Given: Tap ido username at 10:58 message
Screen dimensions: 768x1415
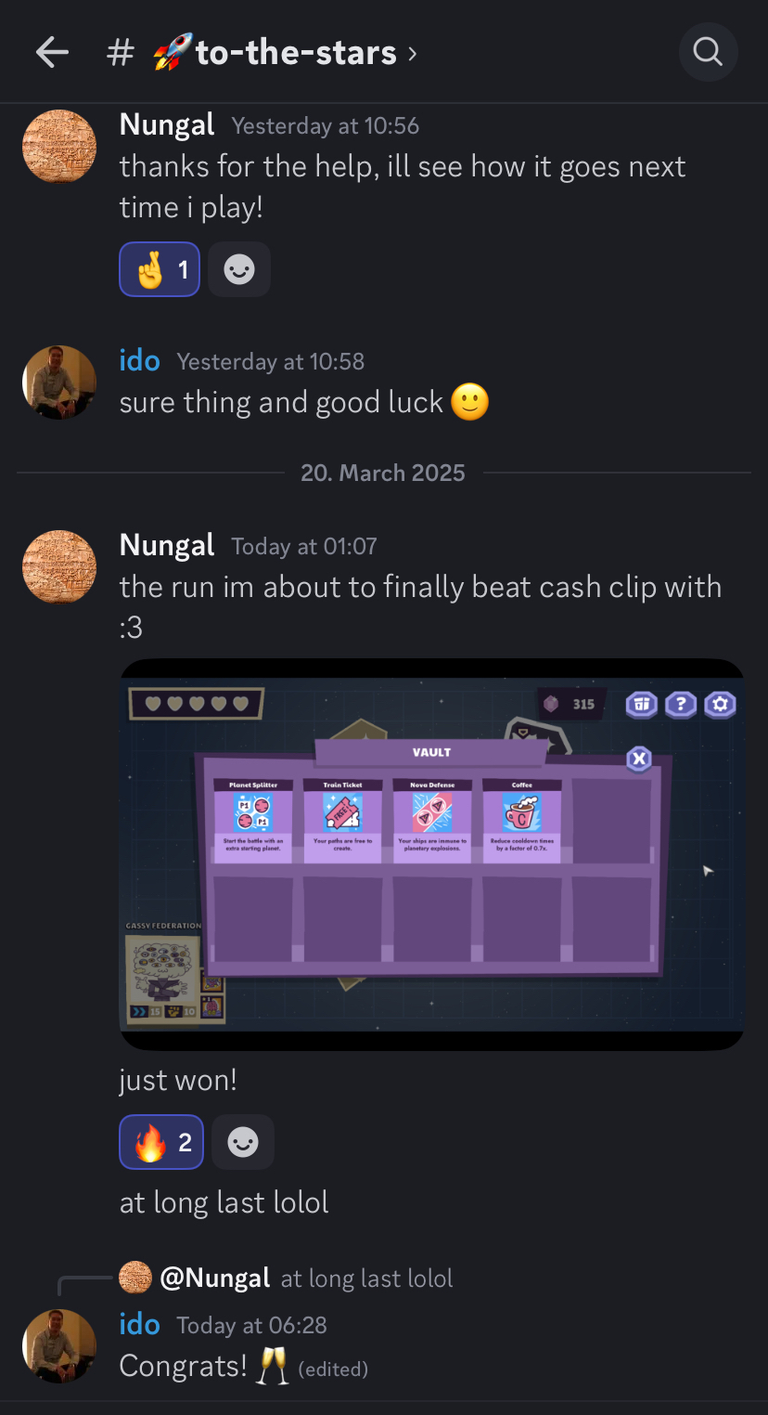Looking at the screenshot, I should point(140,360).
